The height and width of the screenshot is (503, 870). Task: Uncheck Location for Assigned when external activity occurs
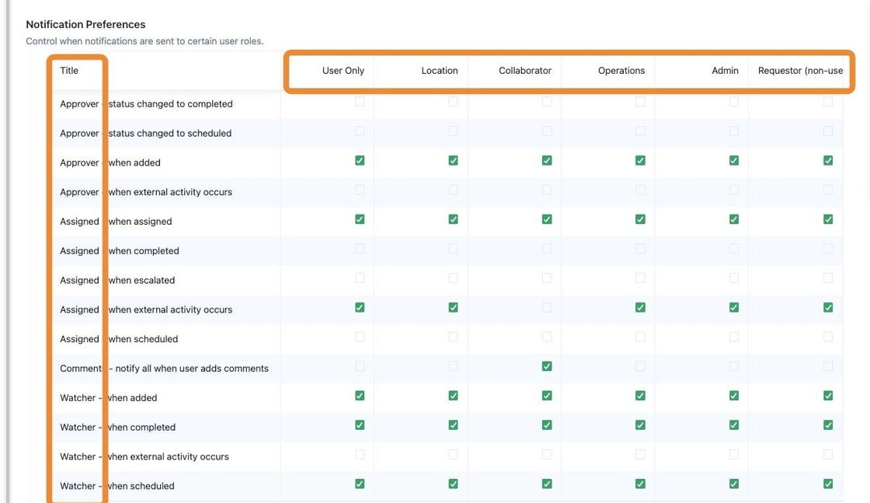pyautogui.click(x=454, y=308)
